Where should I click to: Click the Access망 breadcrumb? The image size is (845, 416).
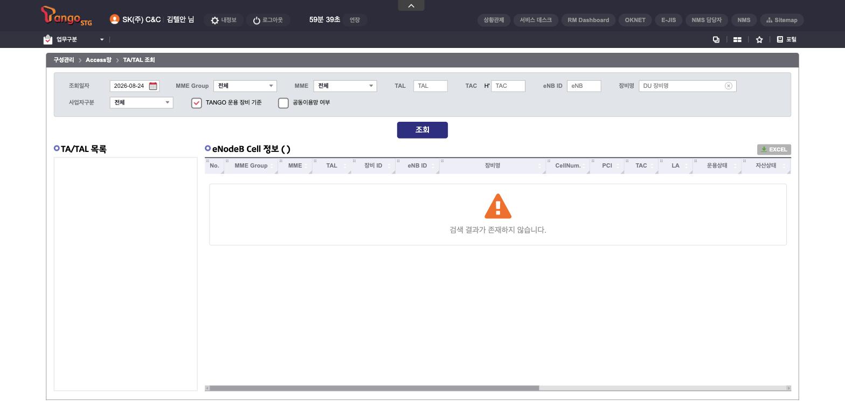[x=98, y=60]
